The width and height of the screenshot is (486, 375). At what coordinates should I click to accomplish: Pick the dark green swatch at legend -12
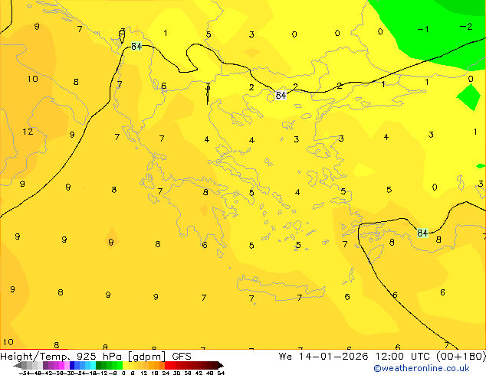tap(99, 365)
